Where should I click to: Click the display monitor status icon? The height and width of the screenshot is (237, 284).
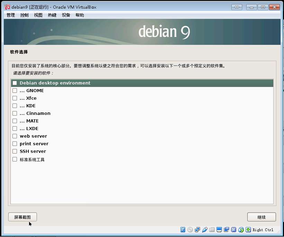click(219, 230)
